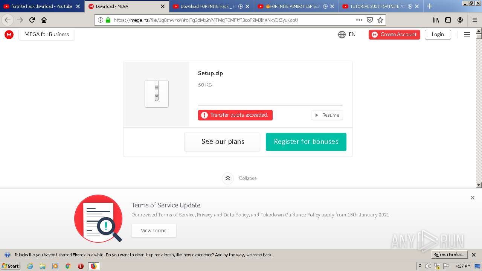Open the Firefox account icon
This screenshot has height=271, width=482.
tap(460, 20)
